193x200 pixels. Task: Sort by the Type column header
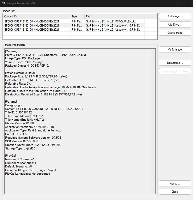point(77,16)
